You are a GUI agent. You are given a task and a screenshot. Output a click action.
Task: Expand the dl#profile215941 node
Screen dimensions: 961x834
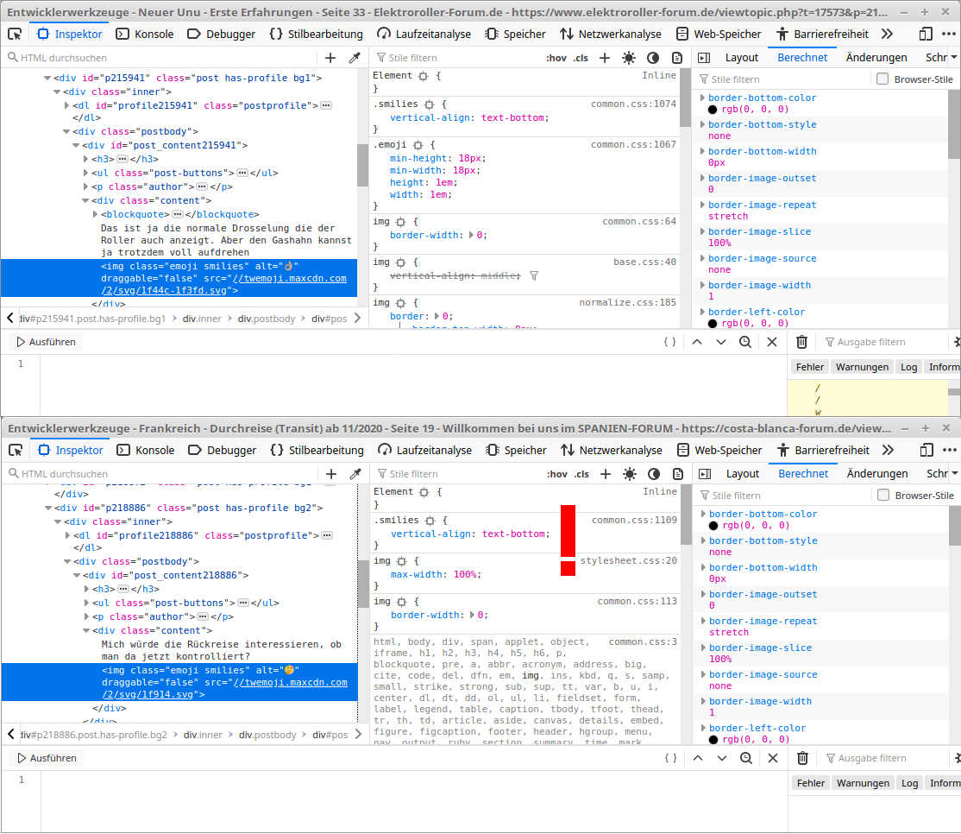click(67, 105)
